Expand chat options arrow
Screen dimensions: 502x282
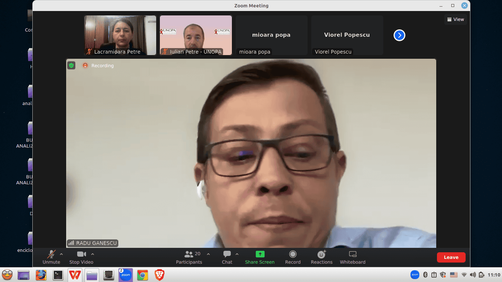click(x=237, y=254)
